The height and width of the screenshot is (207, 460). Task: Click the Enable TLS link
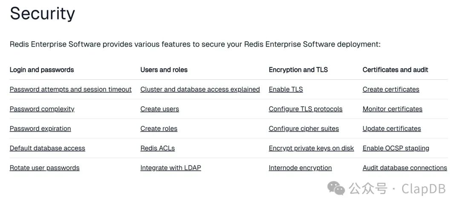tap(285, 89)
